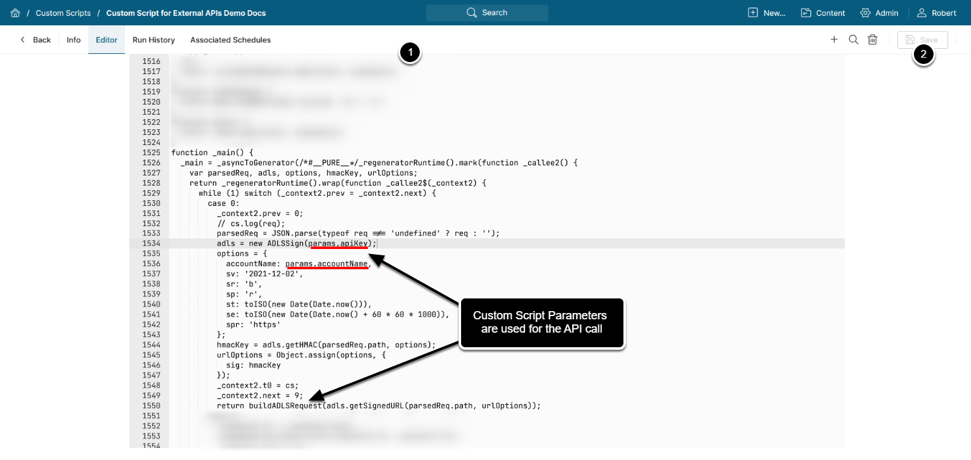Open the New... menu
The width and height of the screenshot is (971, 460).
coord(767,13)
